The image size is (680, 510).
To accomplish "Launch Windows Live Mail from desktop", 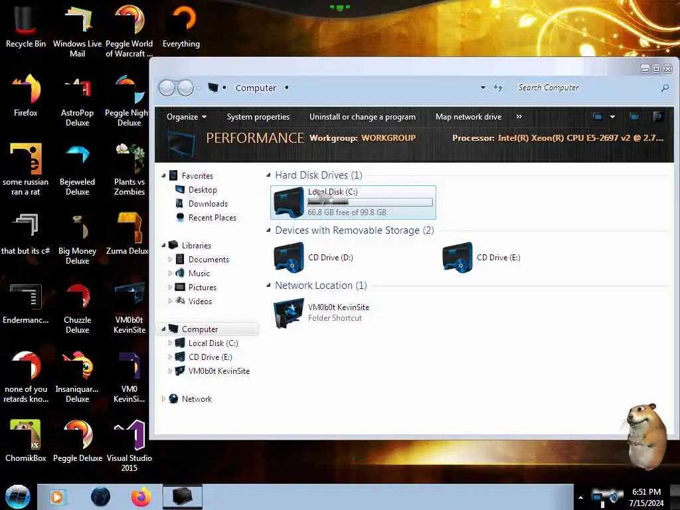I will (77, 31).
